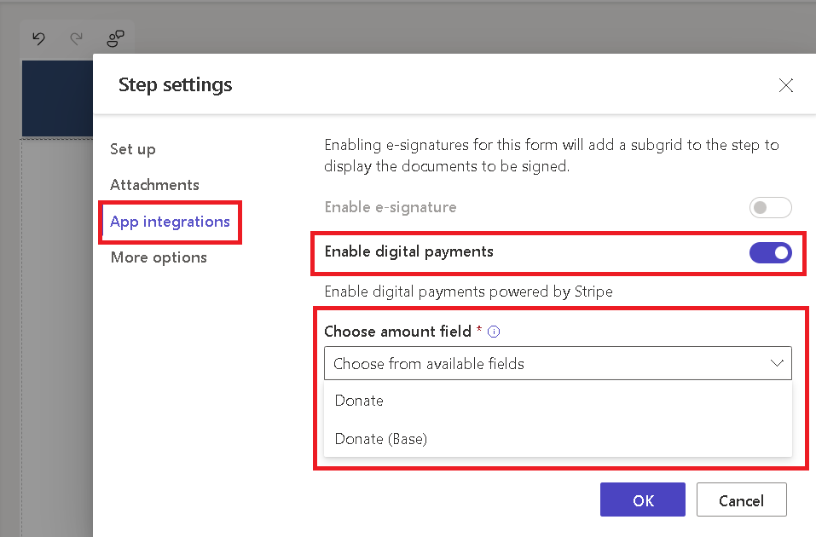Image resolution: width=816 pixels, height=537 pixels.
Task: Click the undo arrow icon
Action: click(38, 38)
